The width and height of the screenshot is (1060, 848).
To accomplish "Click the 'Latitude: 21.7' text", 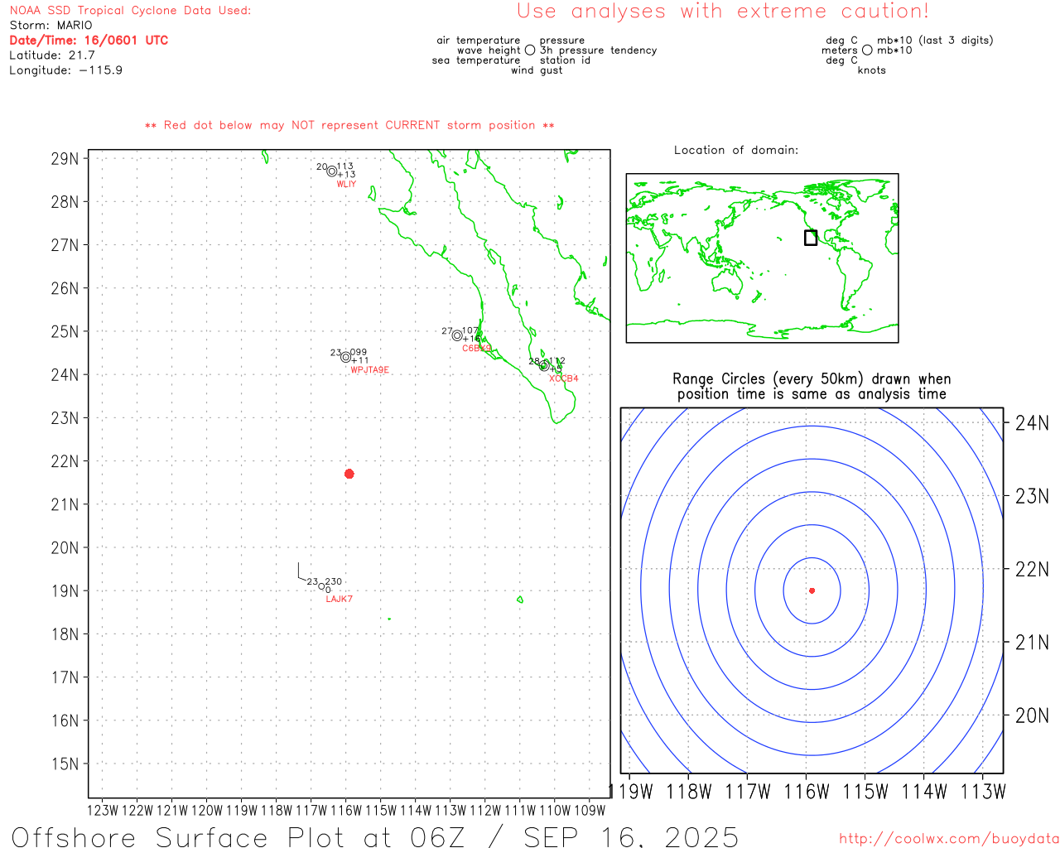I will pyautogui.click(x=52, y=55).
